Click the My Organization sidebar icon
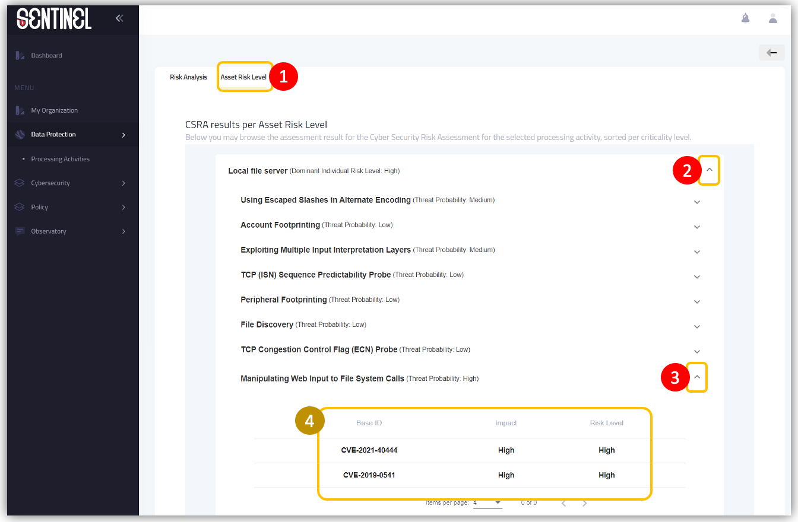This screenshot has width=798, height=522. pos(20,110)
